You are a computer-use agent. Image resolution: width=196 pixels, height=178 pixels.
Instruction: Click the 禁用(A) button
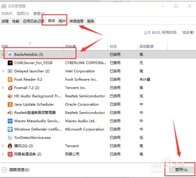[181, 170]
